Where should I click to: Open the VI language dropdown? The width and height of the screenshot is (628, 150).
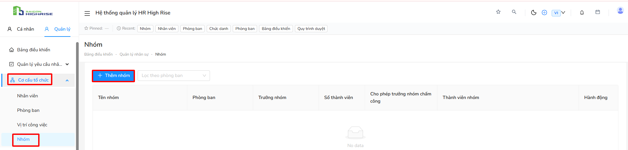click(x=559, y=13)
